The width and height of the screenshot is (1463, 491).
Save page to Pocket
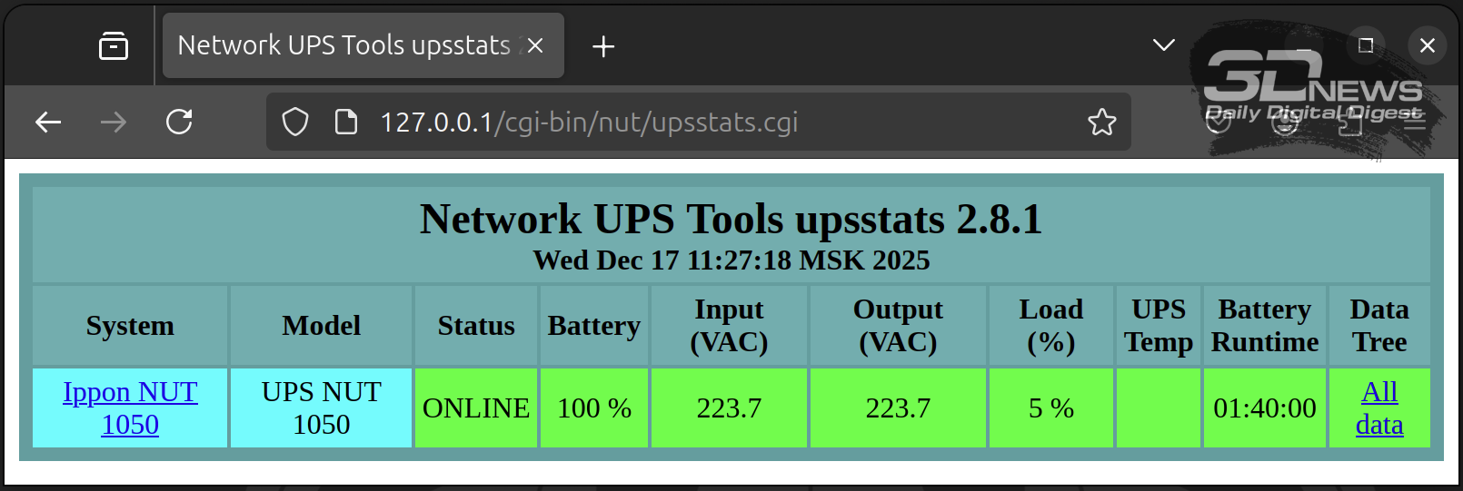click(1218, 122)
